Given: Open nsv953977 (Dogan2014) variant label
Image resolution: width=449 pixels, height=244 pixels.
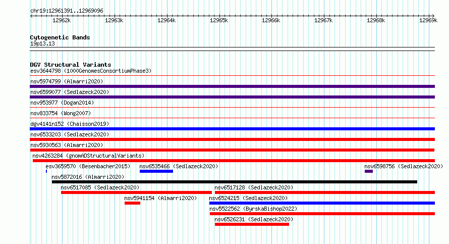Looking at the screenshot, I should [x=62, y=103].
